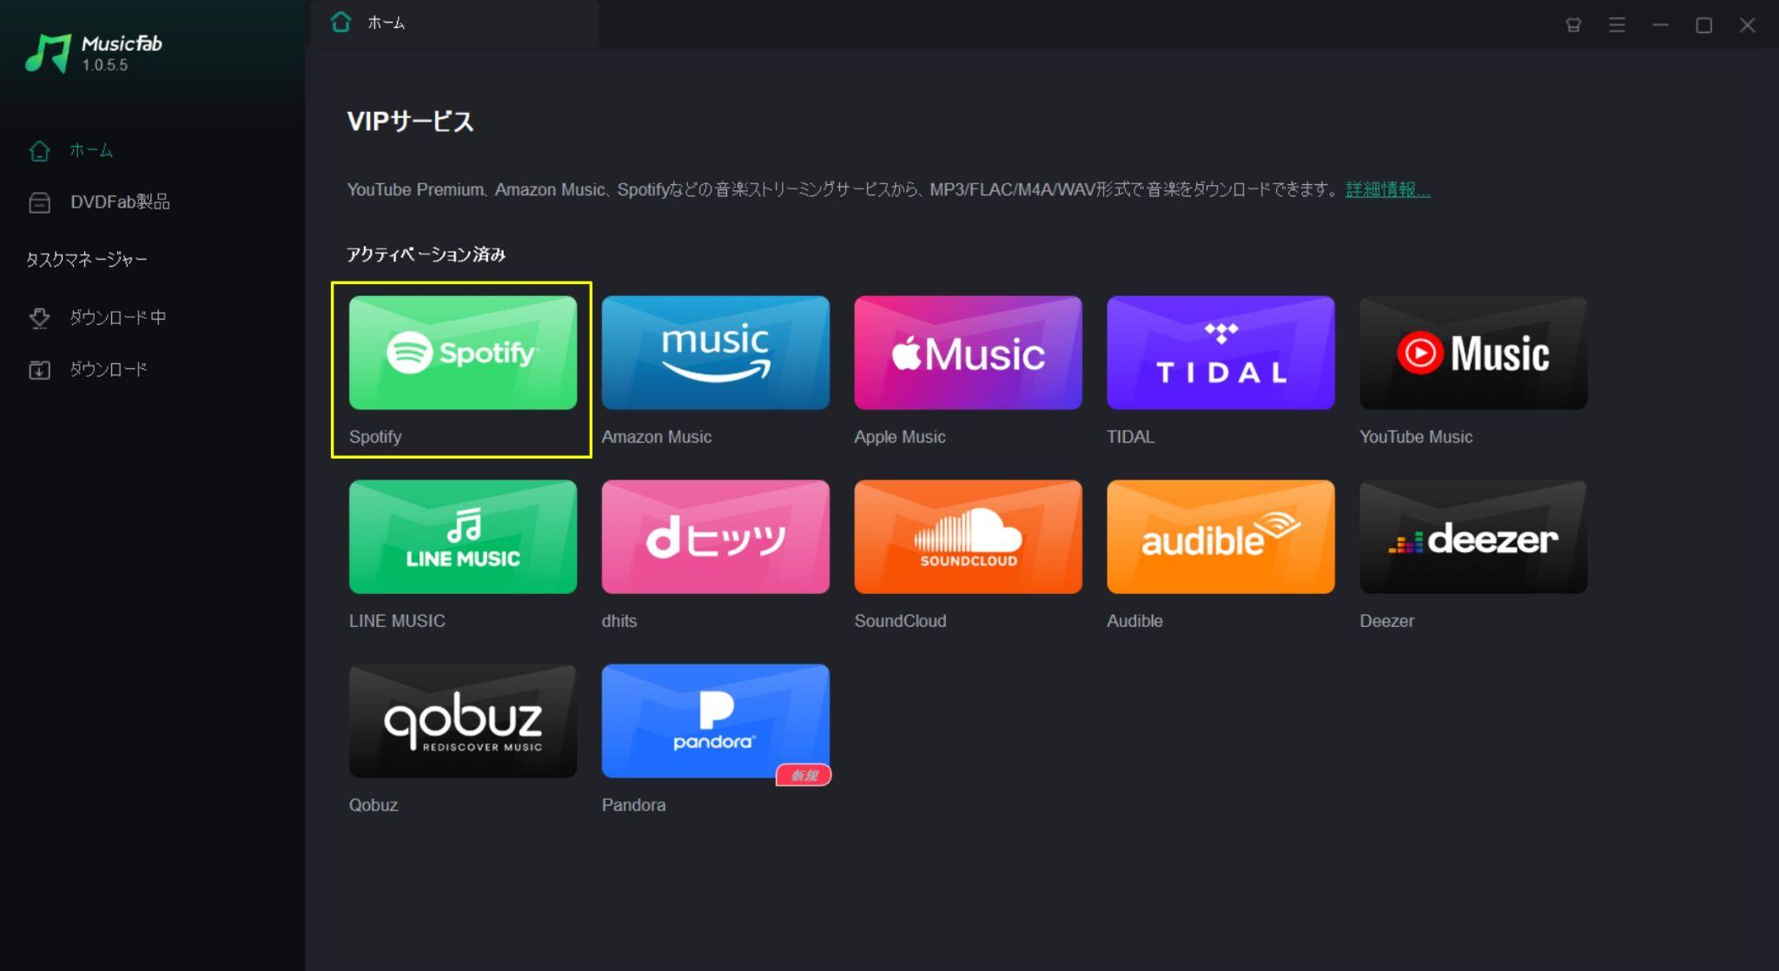Open the Deezer service tile
This screenshot has height=971, width=1779.
point(1473,537)
